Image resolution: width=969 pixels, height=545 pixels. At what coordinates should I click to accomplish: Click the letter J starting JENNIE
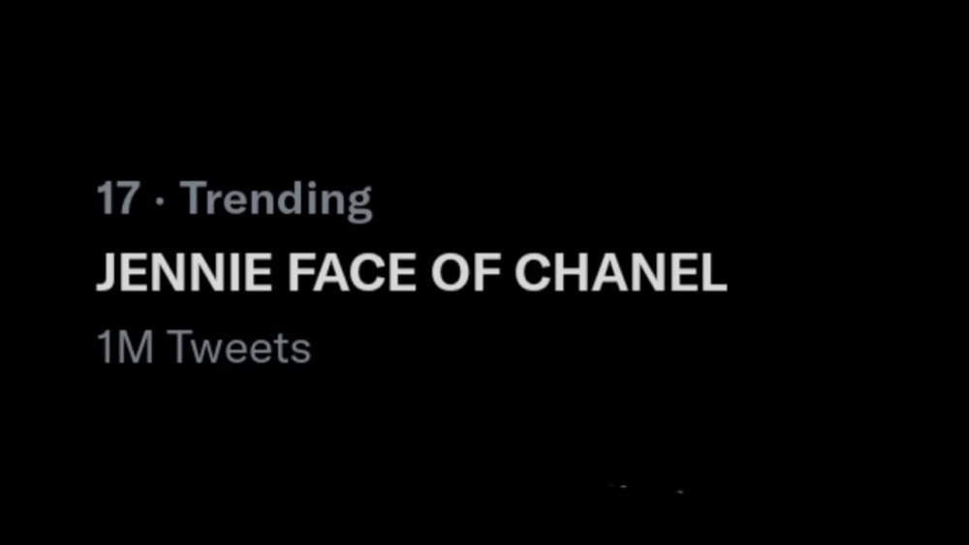click(107, 273)
